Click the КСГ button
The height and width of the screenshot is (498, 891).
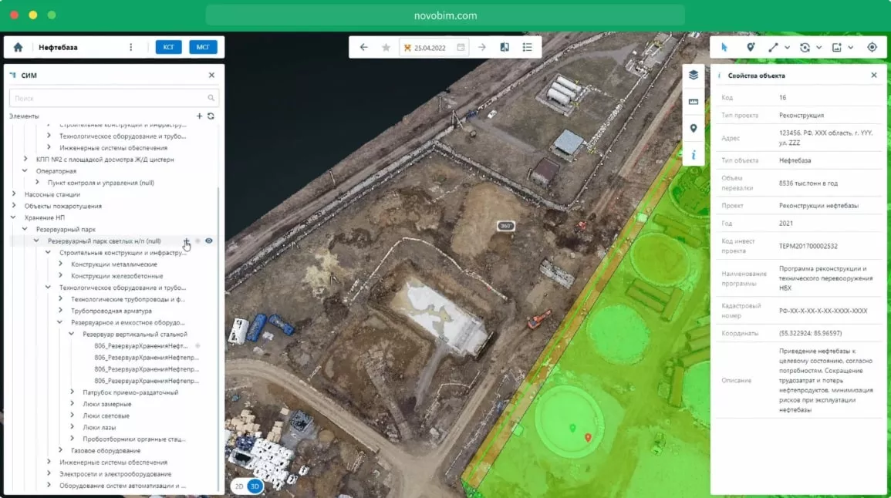point(167,47)
